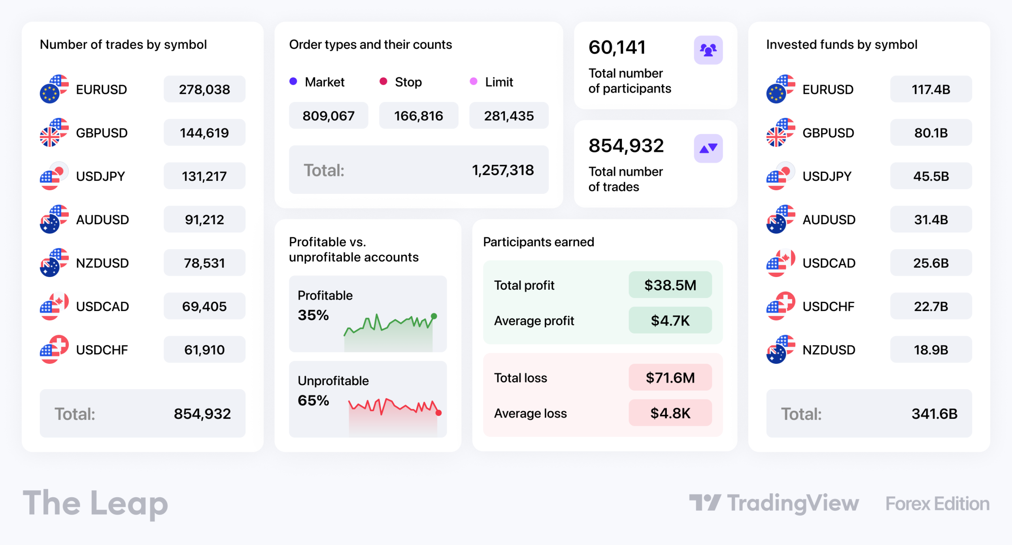
Task: Click the USDCAD flag icon in invested funds
Action: (x=781, y=263)
